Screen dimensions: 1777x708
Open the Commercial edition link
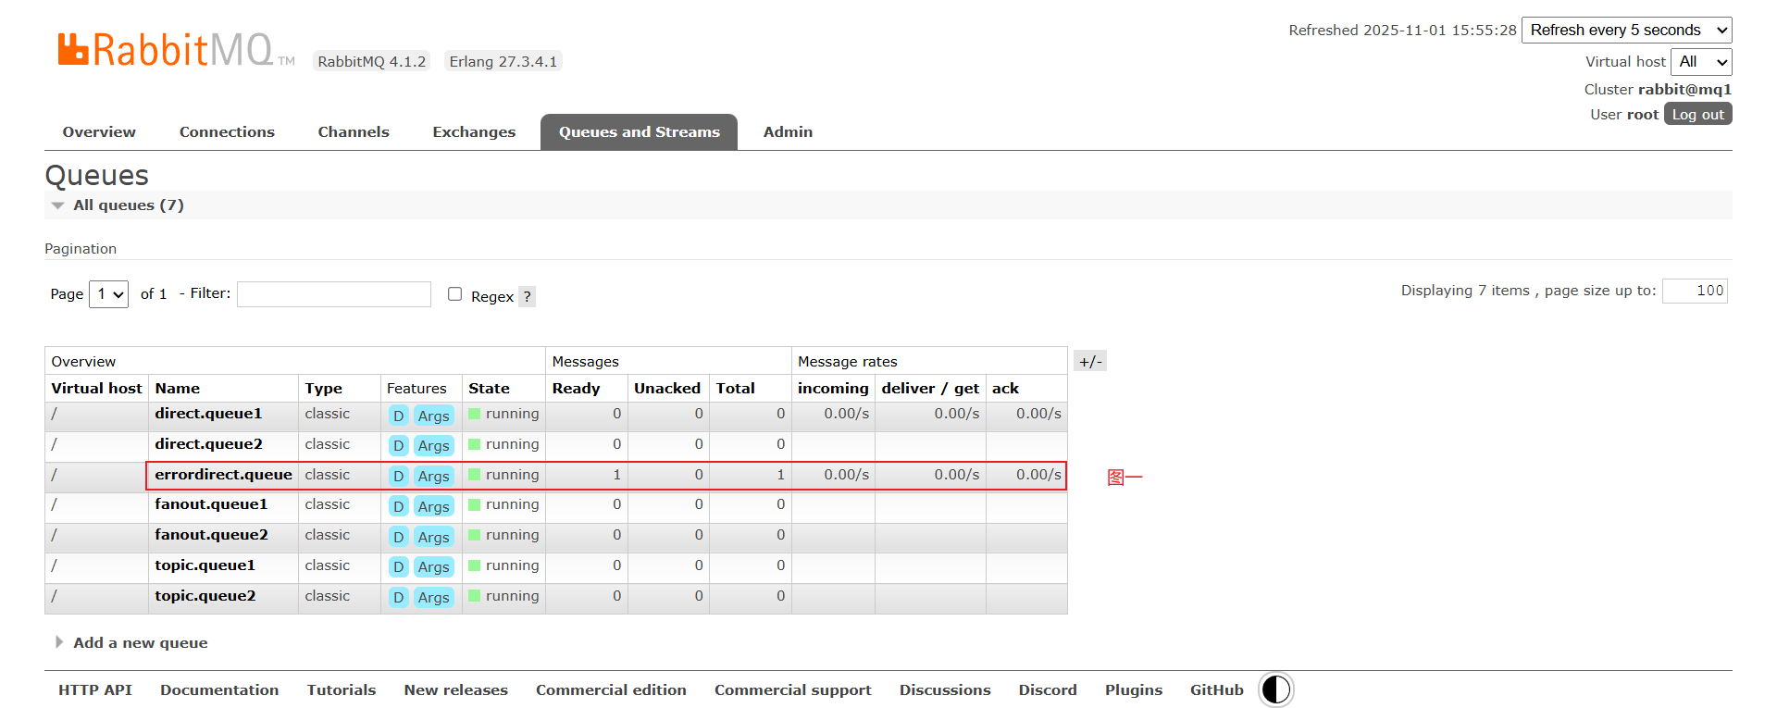(611, 689)
